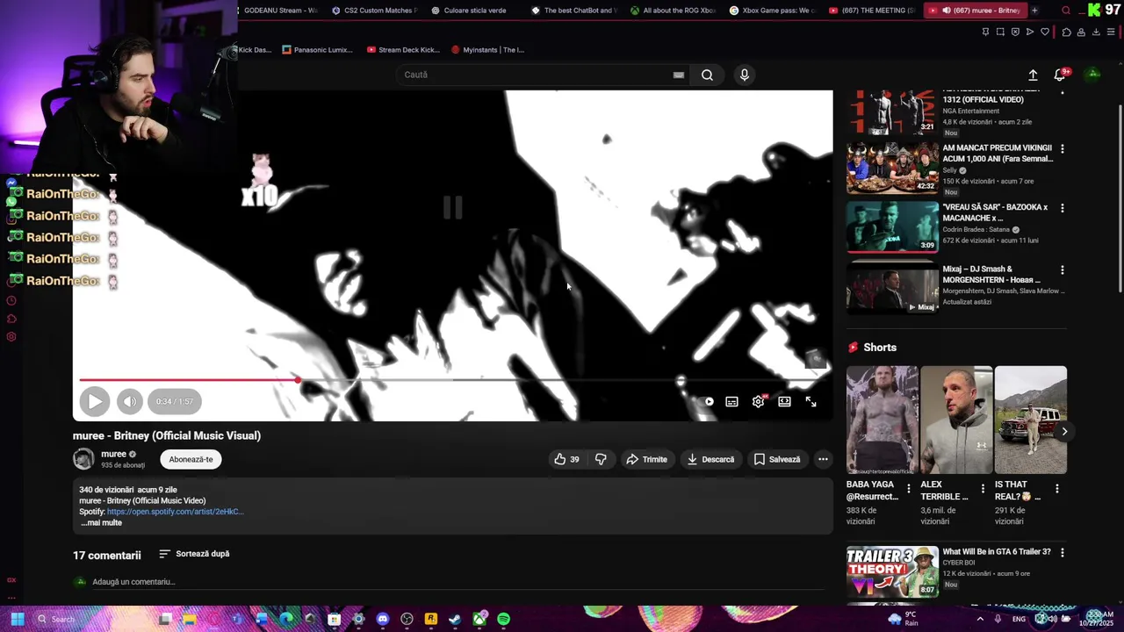This screenshot has height=632, width=1124.
Task: Show hidden system tray icons
Action: [980, 619]
